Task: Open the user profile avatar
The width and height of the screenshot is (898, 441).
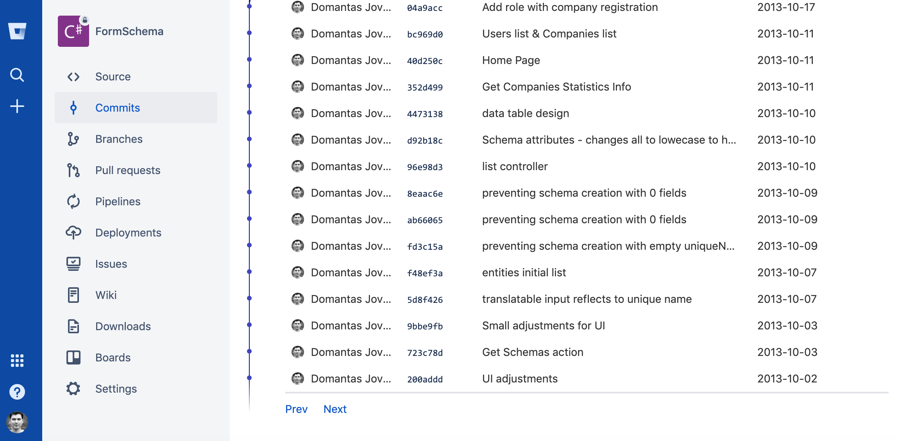Action: pos(17,422)
